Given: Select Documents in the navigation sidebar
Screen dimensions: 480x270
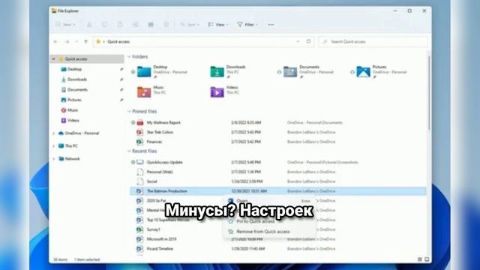Looking at the screenshot, I should 77,90.
